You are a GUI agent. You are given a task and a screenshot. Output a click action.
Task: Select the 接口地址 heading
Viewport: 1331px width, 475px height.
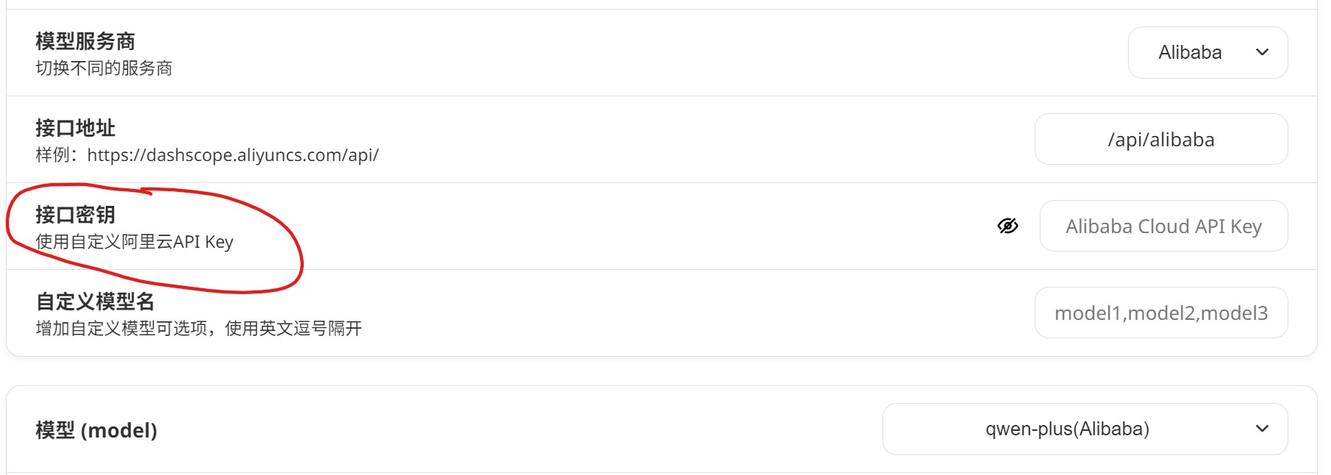(x=75, y=128)
